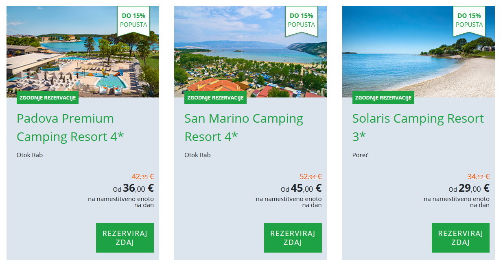Click Zgodnje rezervacije badge on Solaris card
Viewport: 503px width, 266px height.
point(383,98)
